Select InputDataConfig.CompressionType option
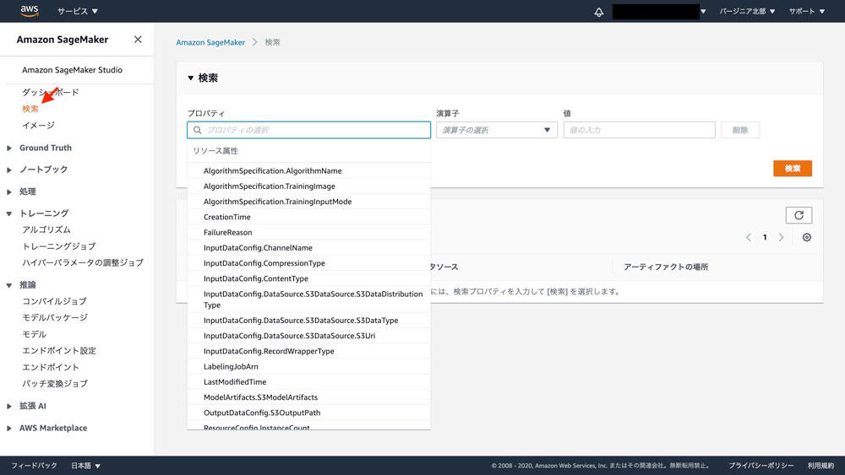845x475 pixels. tap(308, 263)
